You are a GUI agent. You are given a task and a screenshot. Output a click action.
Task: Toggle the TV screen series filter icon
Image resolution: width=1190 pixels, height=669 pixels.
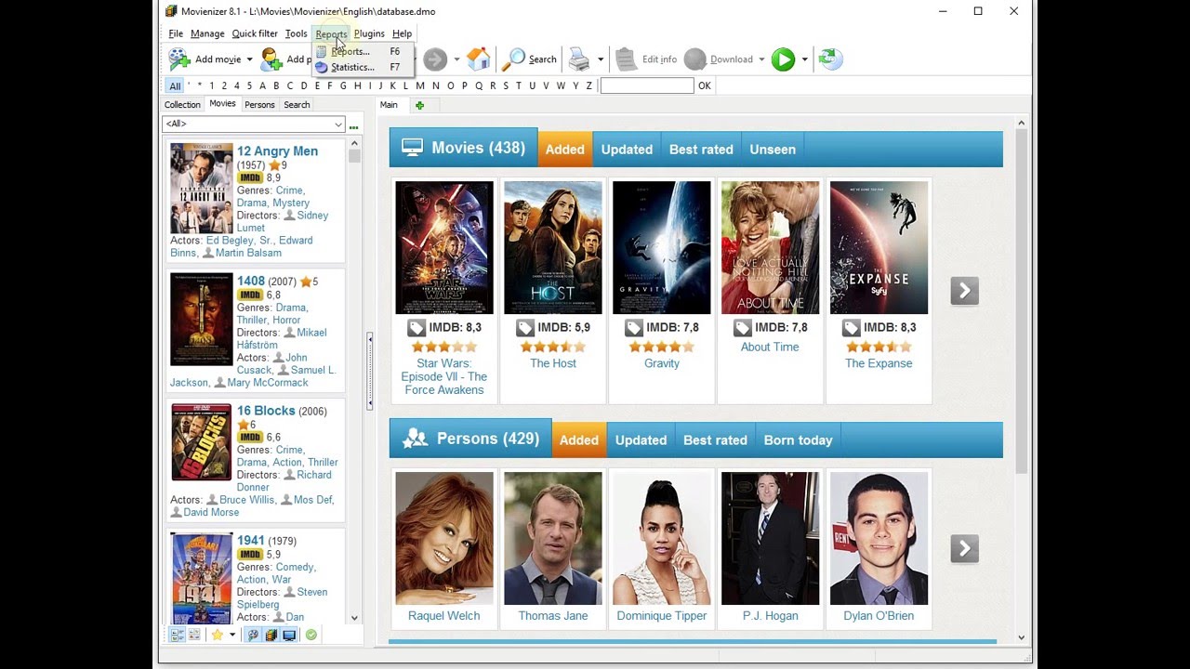coord(289,635)
